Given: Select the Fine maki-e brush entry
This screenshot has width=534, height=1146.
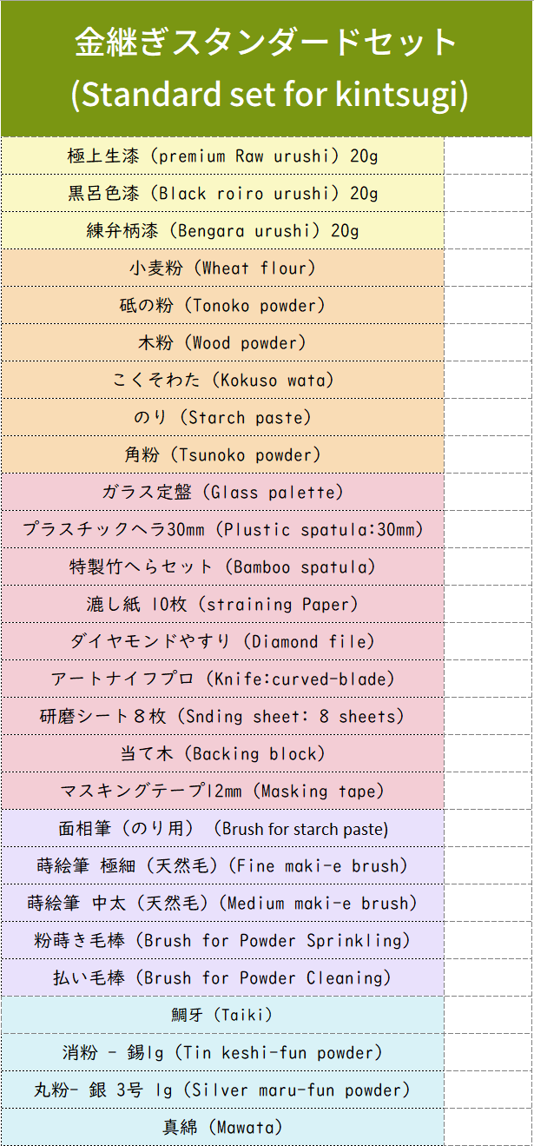Looking at the screenshot, I should coord(222,865).
